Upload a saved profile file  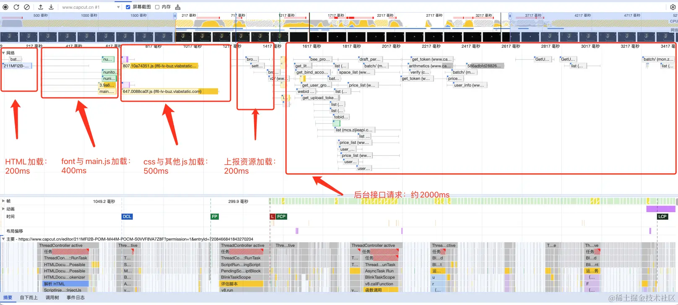tap(41, 7)
